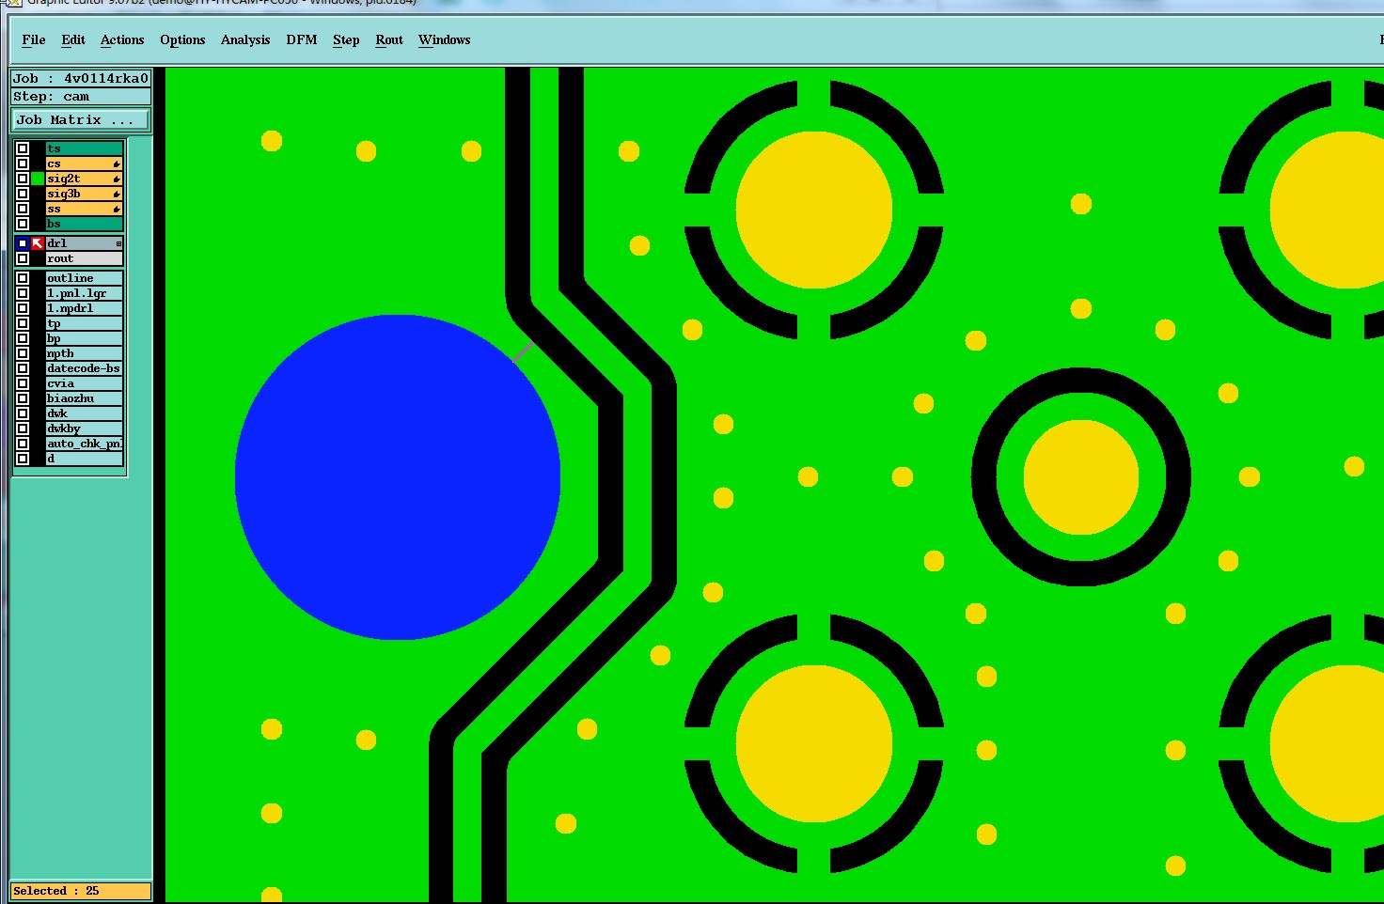Click the black color swatch of ts layer
This screenshot has height=904, width=1384.
(38, 148)
